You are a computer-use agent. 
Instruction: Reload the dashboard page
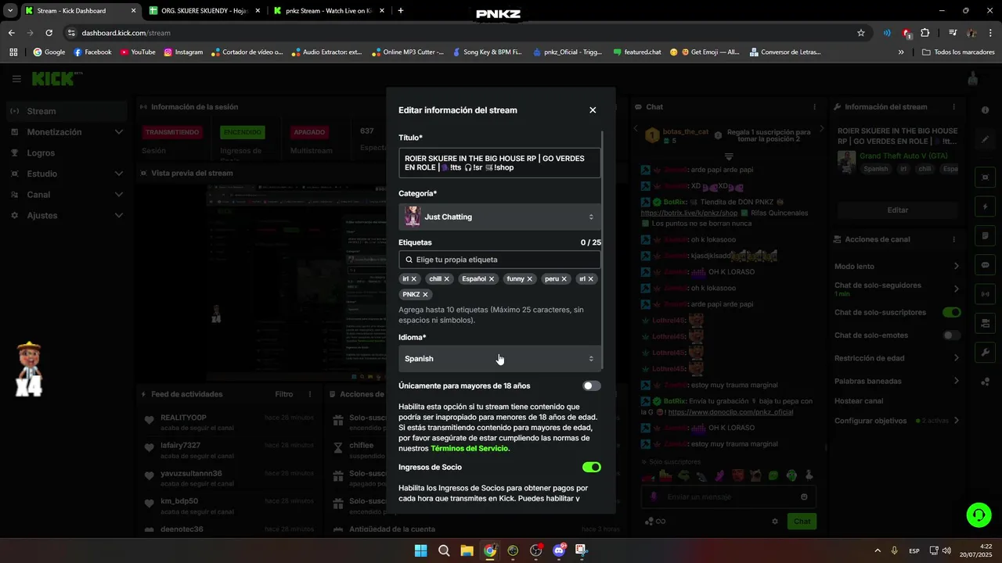[x=49, y=33]
